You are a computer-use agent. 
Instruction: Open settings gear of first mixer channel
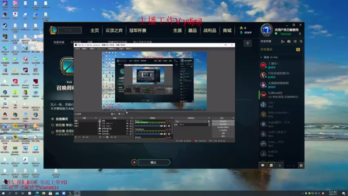(x=169, y=126)
